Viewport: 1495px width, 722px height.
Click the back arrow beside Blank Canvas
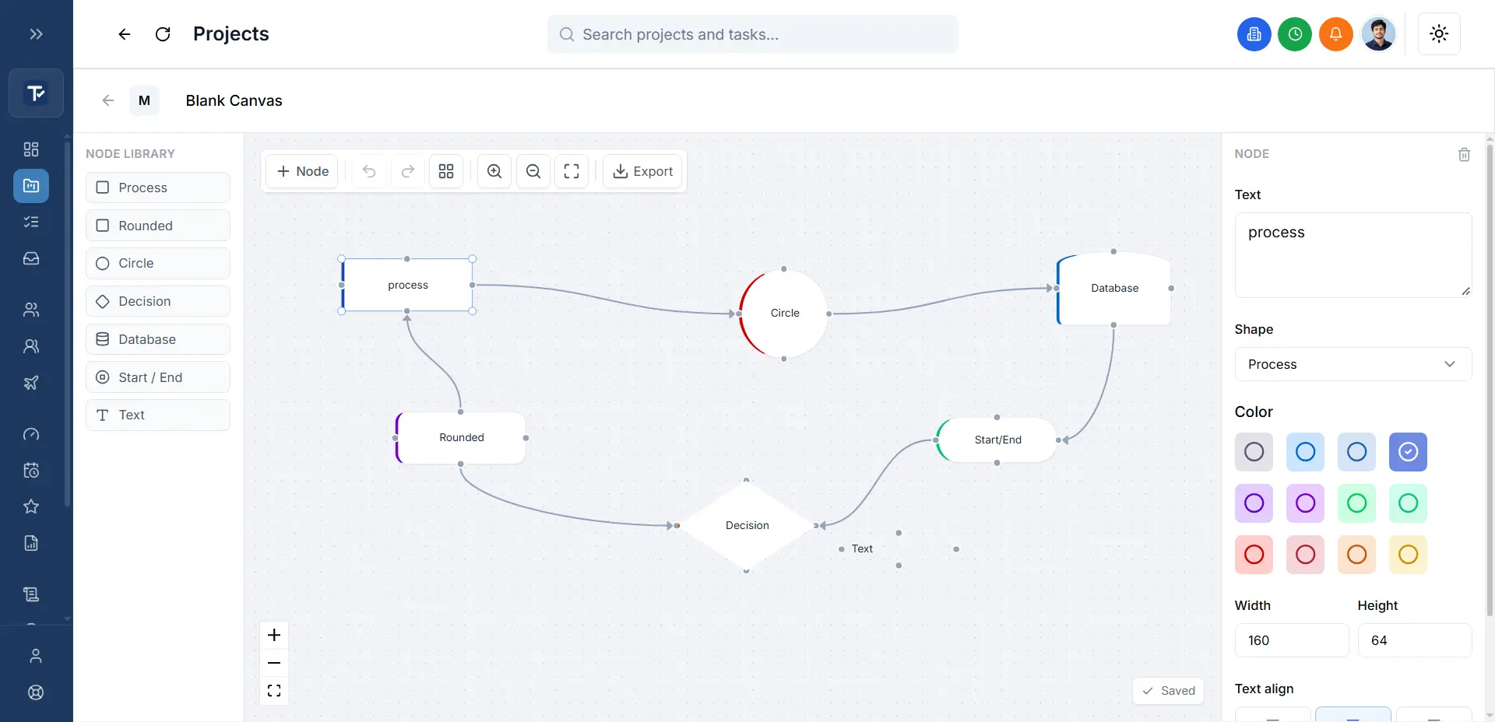coord(108,100)
